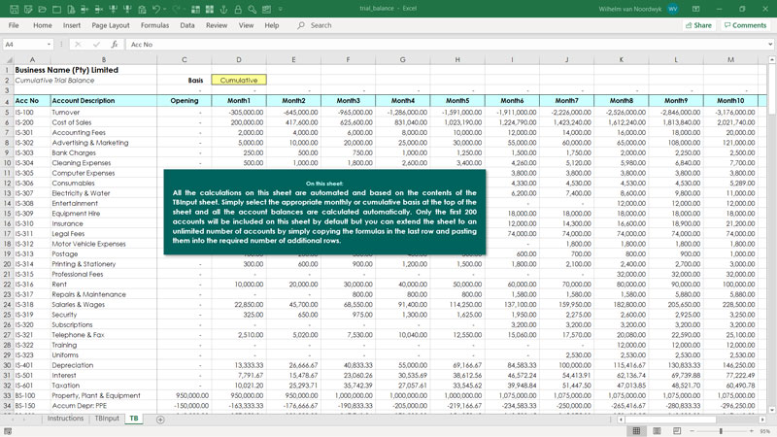Click the add new sheet plus icon

point(160,420)
